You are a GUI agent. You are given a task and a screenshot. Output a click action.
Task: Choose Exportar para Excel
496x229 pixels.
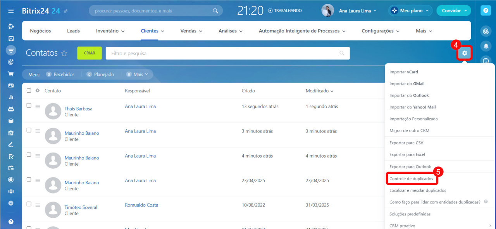point(407,154)
